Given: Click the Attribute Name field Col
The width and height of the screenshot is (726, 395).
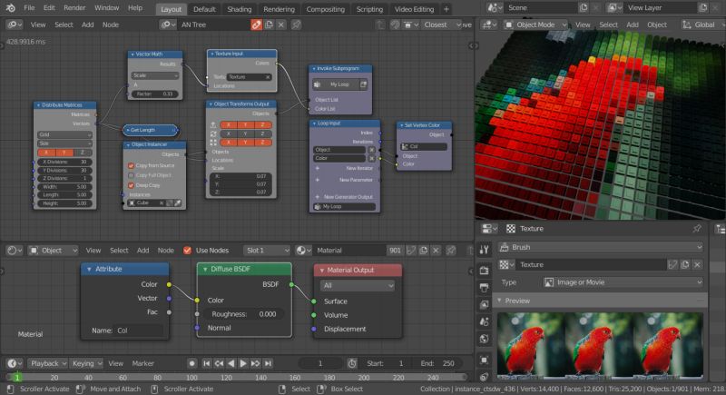Looking at the screenshot, I should (x=139, y=331).
